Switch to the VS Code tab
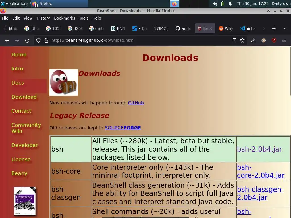The height and width of the screenshot is (218, 291). coord(248,29)
